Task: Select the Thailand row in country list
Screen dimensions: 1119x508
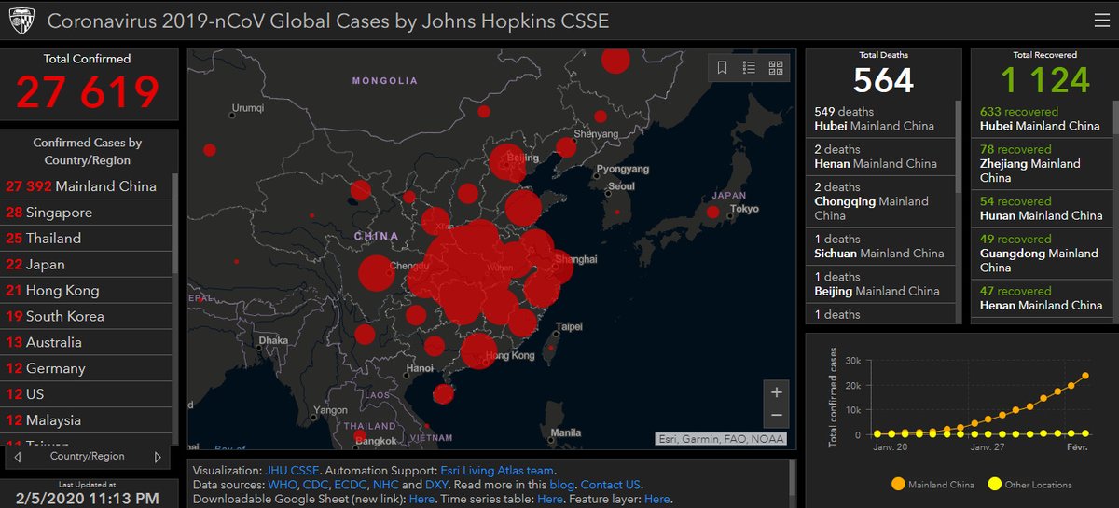Action: (x=85, y=238)
